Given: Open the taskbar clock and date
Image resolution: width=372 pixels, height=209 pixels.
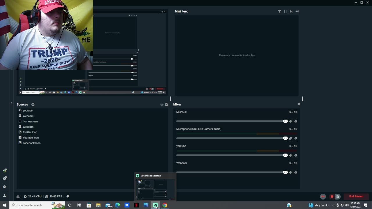Looking at the screenshot, I should click(x=355, y=205).
